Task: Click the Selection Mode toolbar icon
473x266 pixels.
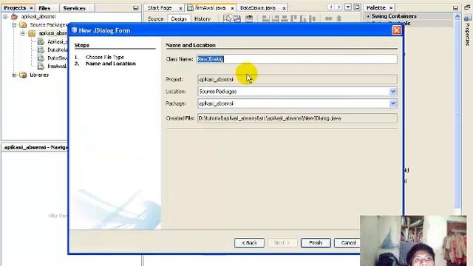Action: (227, 18)
